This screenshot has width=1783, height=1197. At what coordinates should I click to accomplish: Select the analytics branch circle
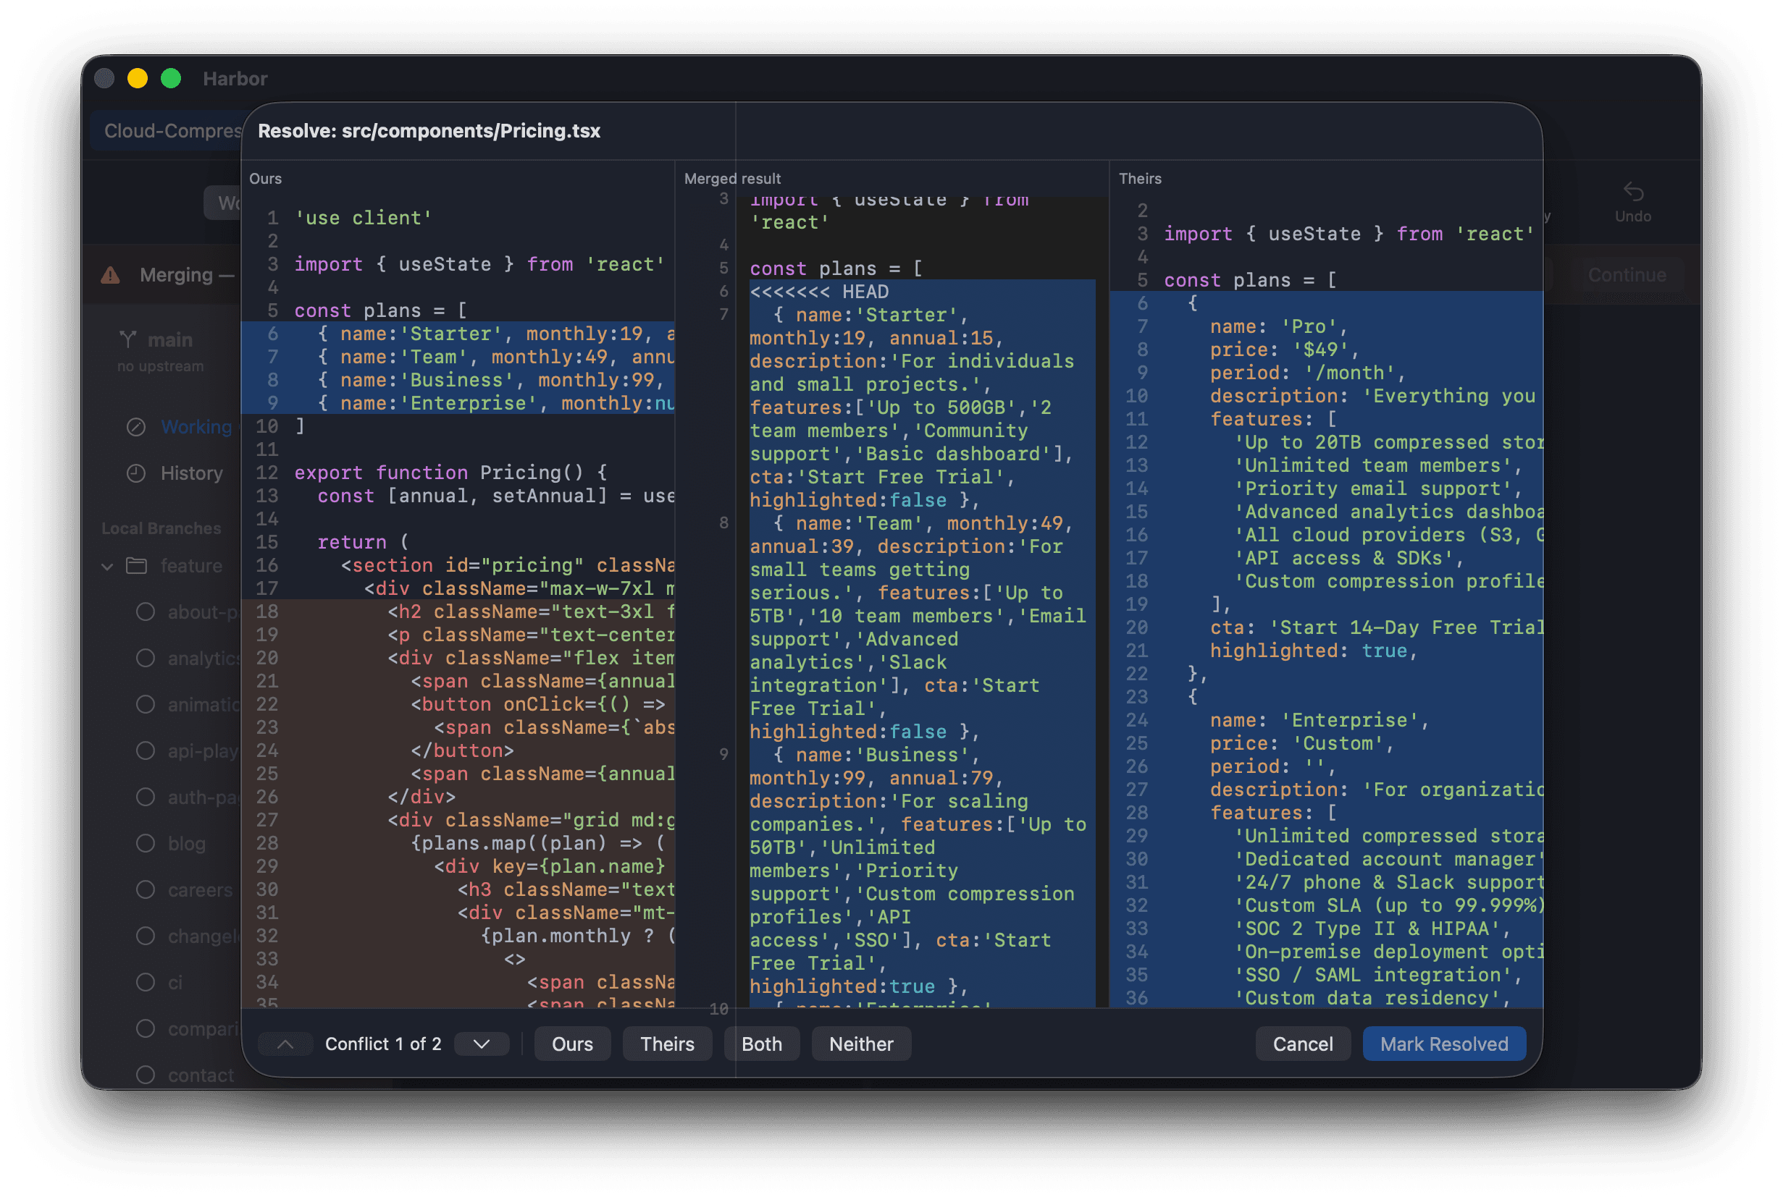[145, 658]
